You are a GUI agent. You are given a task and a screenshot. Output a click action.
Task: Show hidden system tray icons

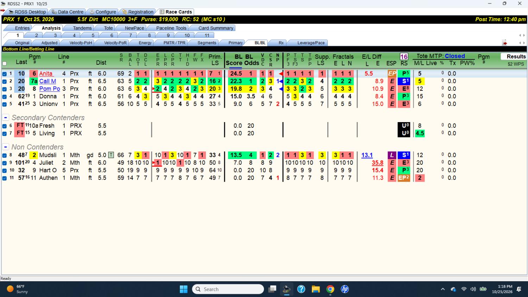tap(443, 289)
